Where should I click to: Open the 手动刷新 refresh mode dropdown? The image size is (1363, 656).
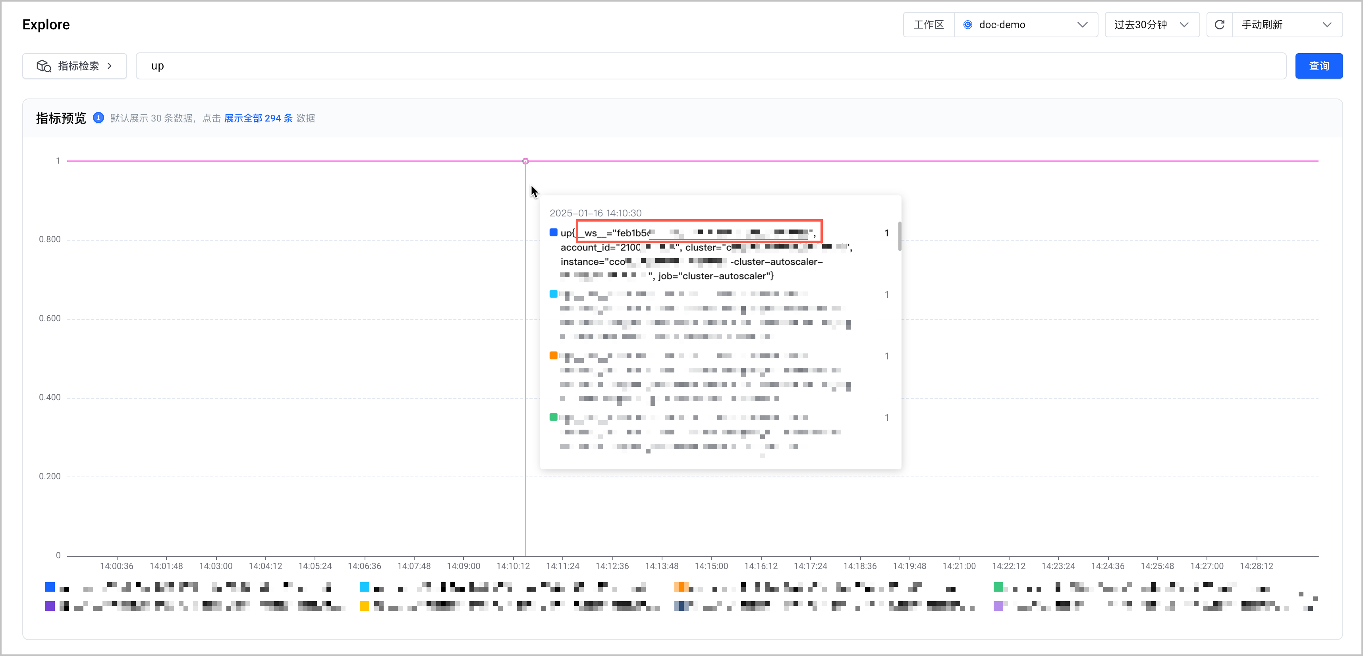tap(1287, 25)
